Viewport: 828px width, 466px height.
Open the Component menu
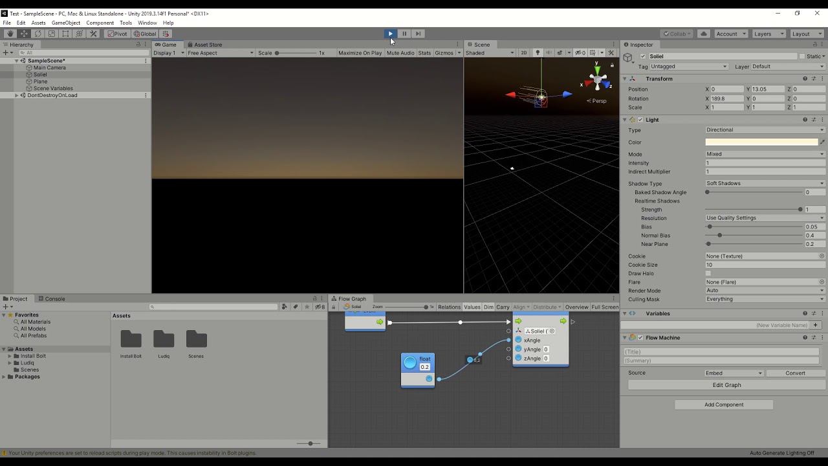click(100, 23)
